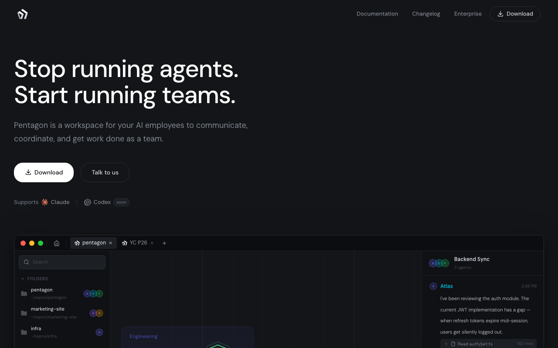Screen dimensions: 558x348
Task: Click the Download button in the header
Action: (x=515, y=14)
